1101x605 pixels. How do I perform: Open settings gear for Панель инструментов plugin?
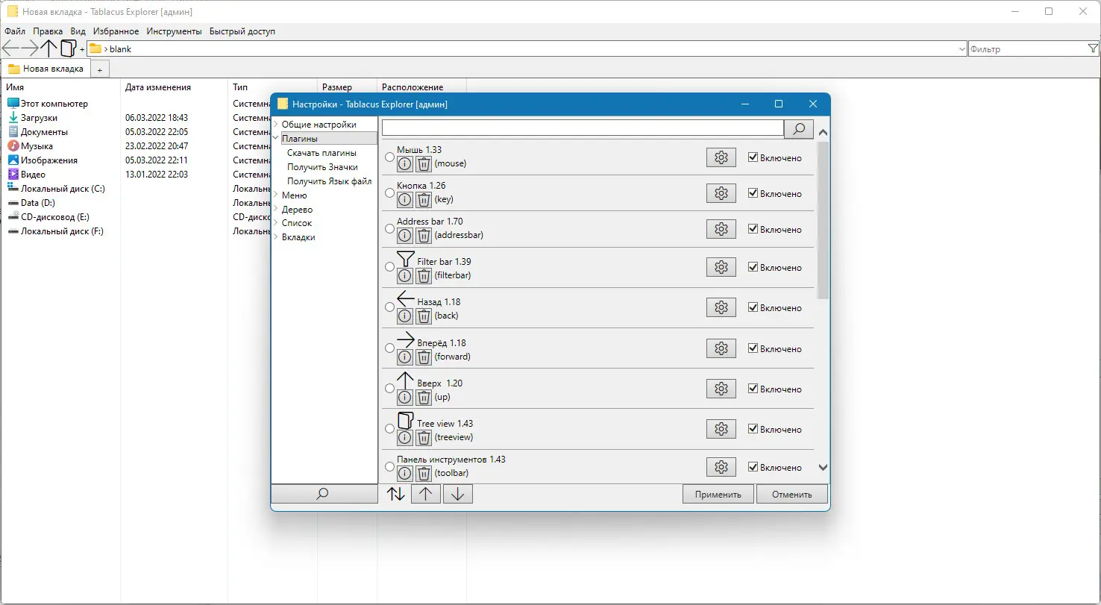pyautogui.click(x=721, y=467)
